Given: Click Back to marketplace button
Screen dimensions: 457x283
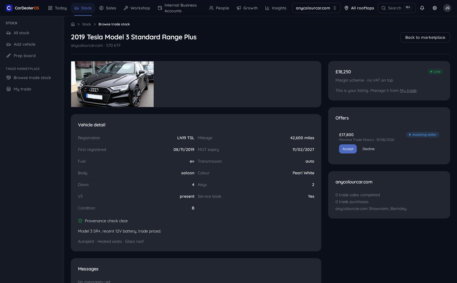Looking at the screenshot, I should click(425, 37).
